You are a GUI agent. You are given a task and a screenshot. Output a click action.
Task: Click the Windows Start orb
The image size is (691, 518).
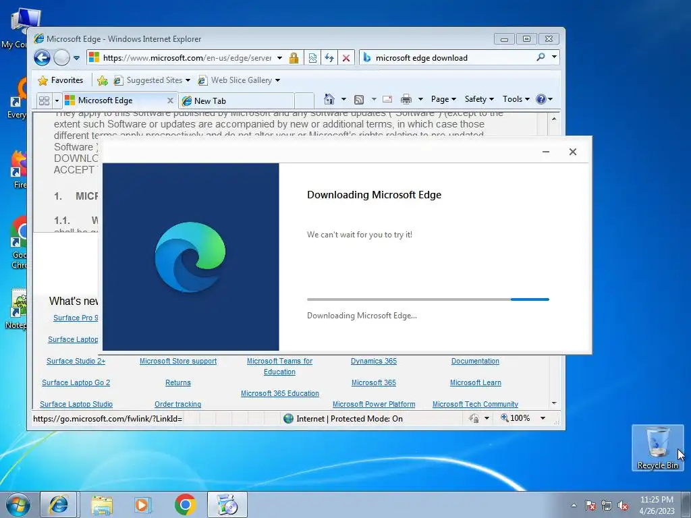pos(18,505)
